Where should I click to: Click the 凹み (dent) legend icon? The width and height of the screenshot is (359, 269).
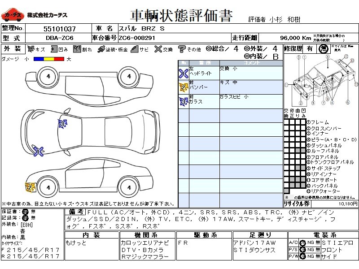[x=54, y=49]
